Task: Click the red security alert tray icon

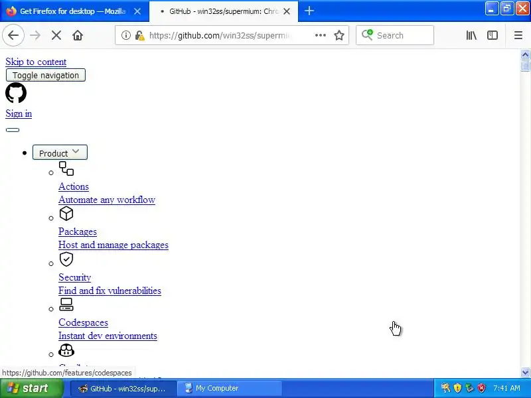Action: click(481, 388)
